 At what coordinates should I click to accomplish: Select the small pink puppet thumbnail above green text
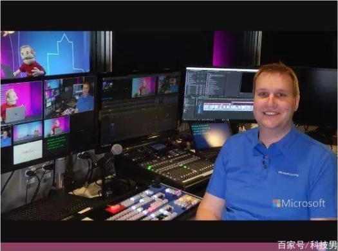tap(57, 126)
